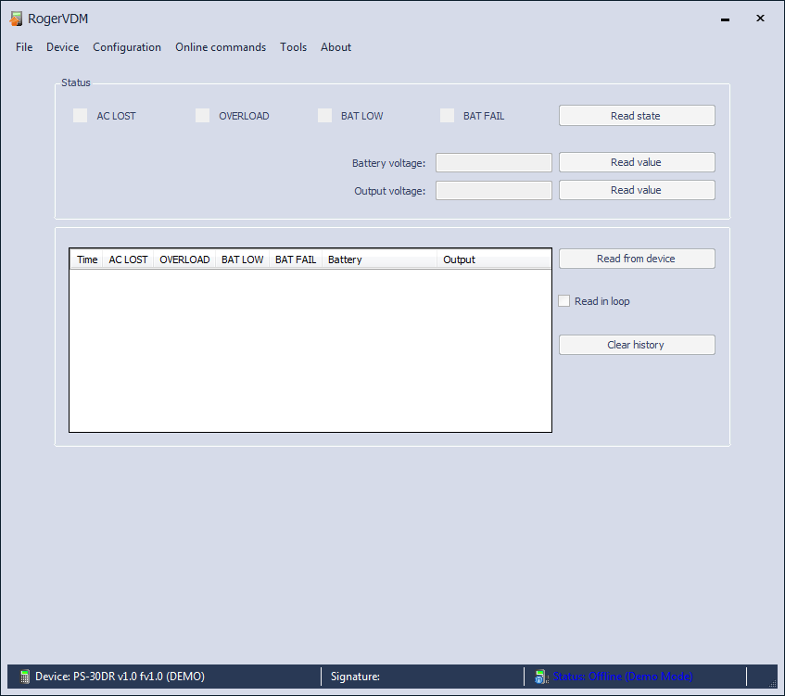Toggle the OVERLOAD status checkbox
The width and height of the screenshot is (785, 696).
[x=203, y=116]
